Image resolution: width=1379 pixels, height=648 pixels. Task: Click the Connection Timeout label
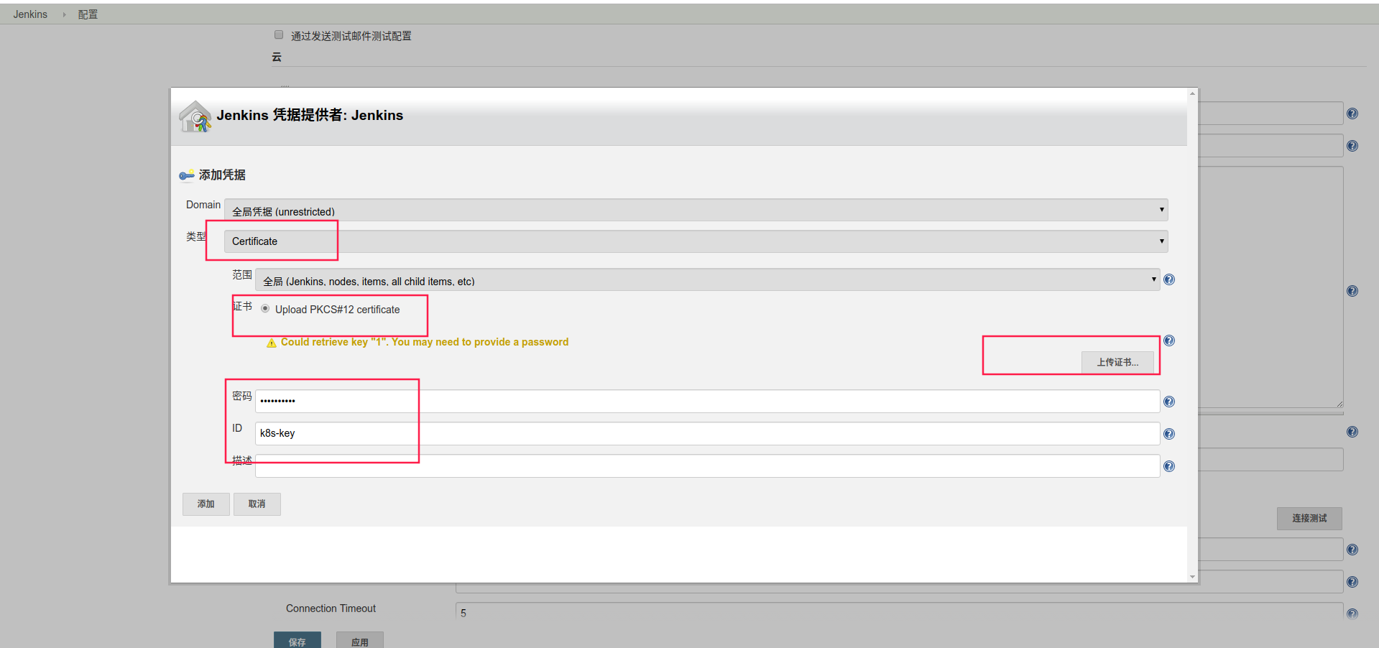pos(331,608)
